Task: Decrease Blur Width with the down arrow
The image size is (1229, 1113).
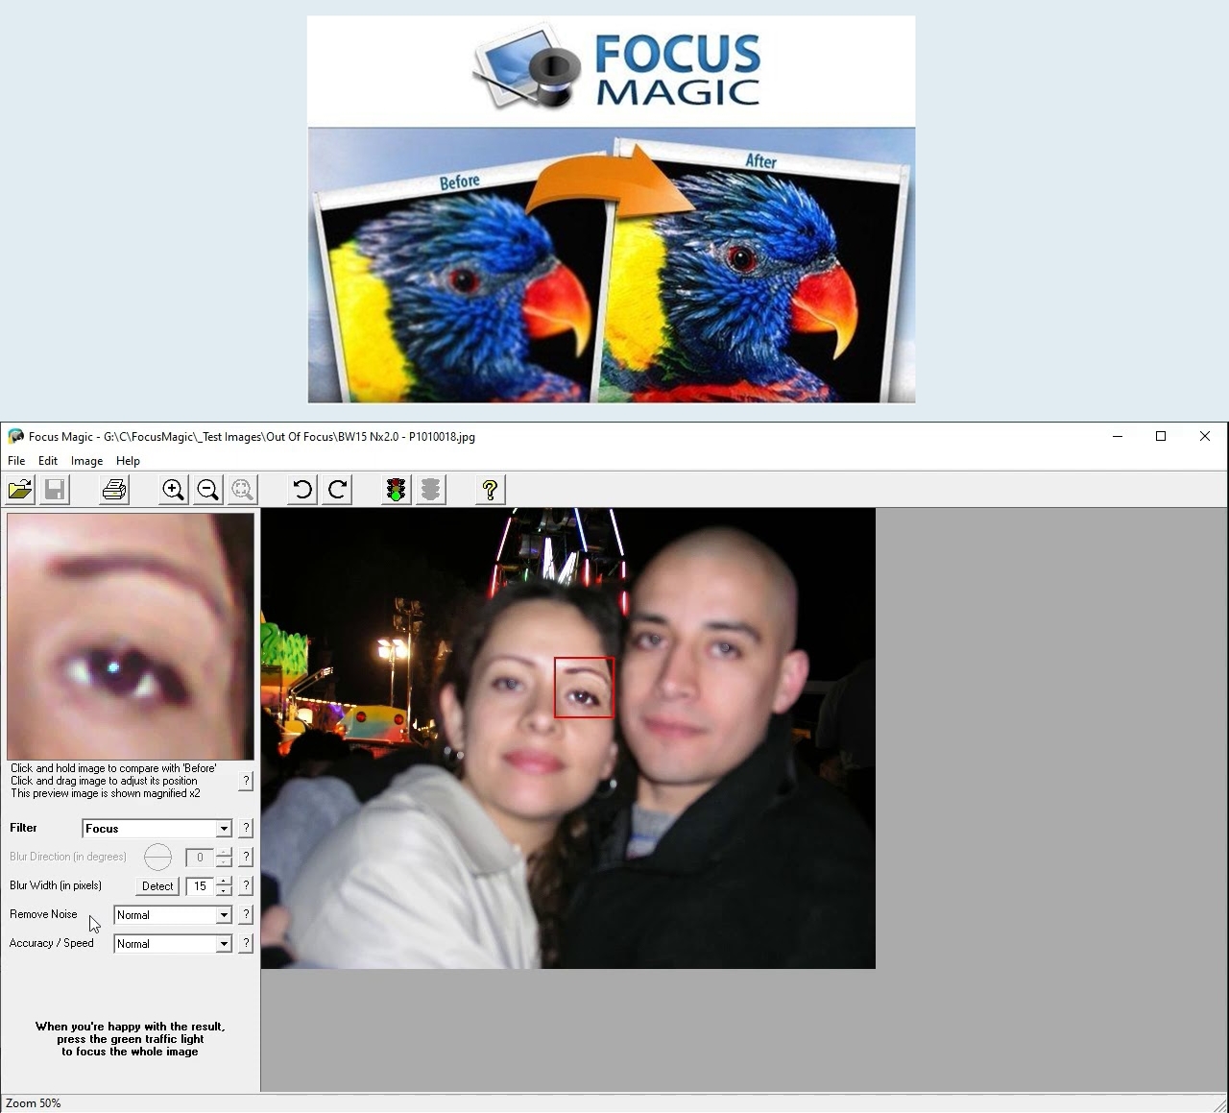Action: (x=224, y=891)
